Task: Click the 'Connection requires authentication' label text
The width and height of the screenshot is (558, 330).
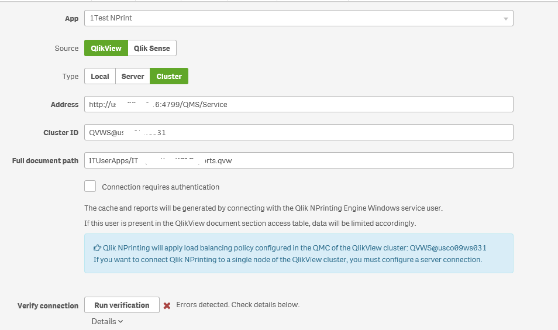Action: [x=160, y=187]
